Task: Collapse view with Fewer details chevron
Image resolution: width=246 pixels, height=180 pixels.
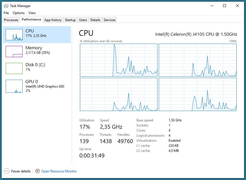Action: point(6,171)
